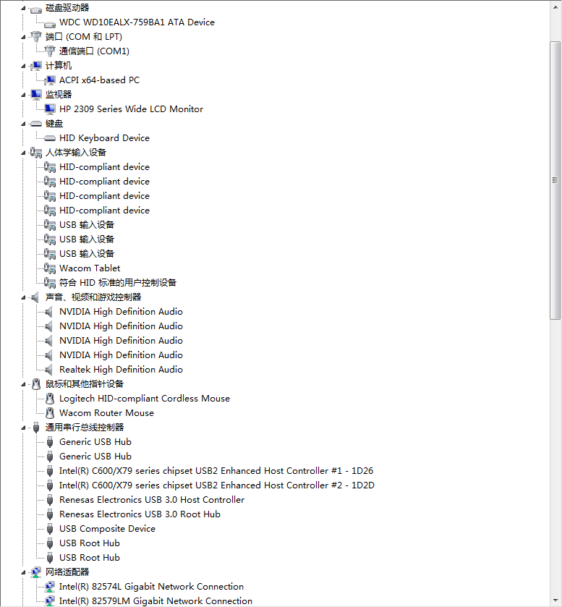Collapse the 声音、视频和游戏控制器 node
The height and width of the screenshot is (607, 562).
click(23, 297)
